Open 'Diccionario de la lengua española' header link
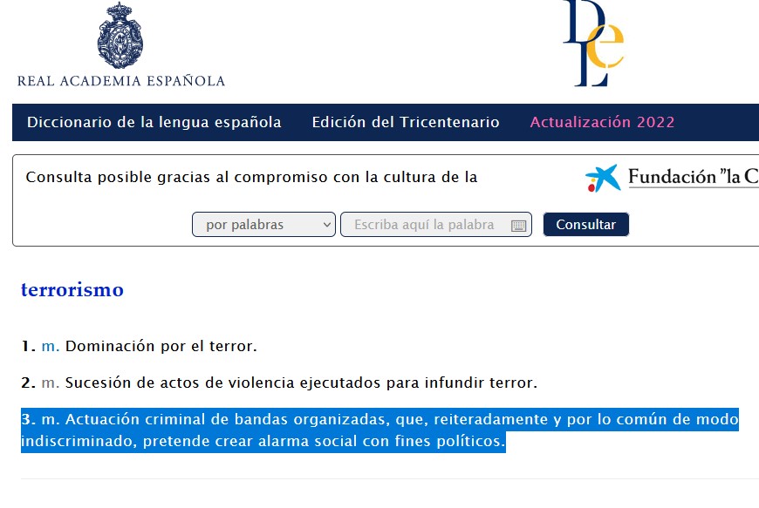 point(154,122)
